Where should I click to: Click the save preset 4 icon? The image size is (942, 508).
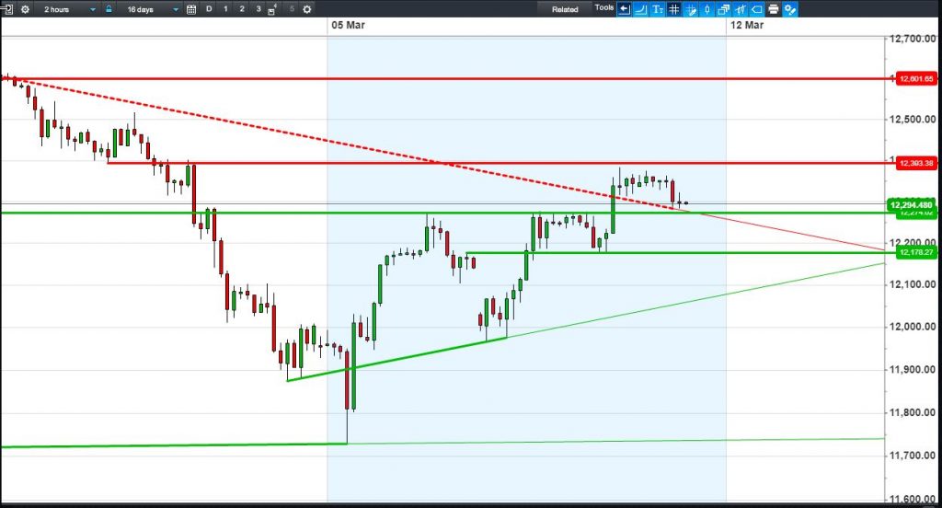click(x=272, y=9)
